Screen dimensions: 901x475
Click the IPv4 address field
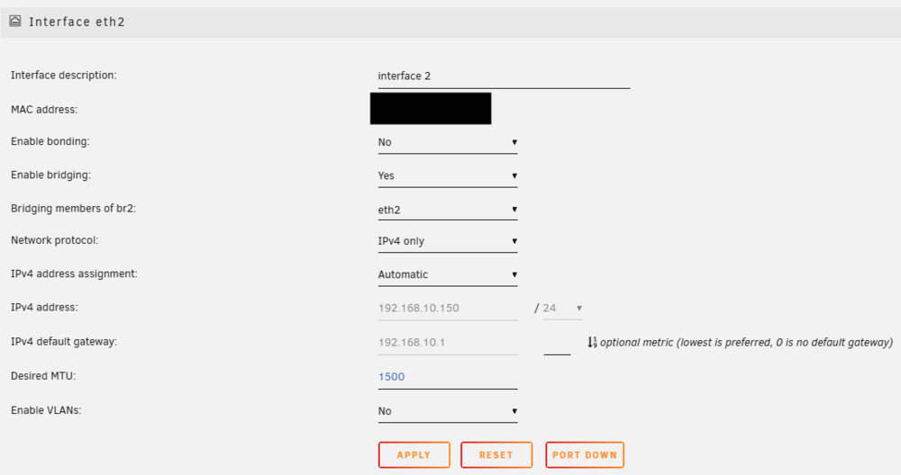[x=448, y=308]
